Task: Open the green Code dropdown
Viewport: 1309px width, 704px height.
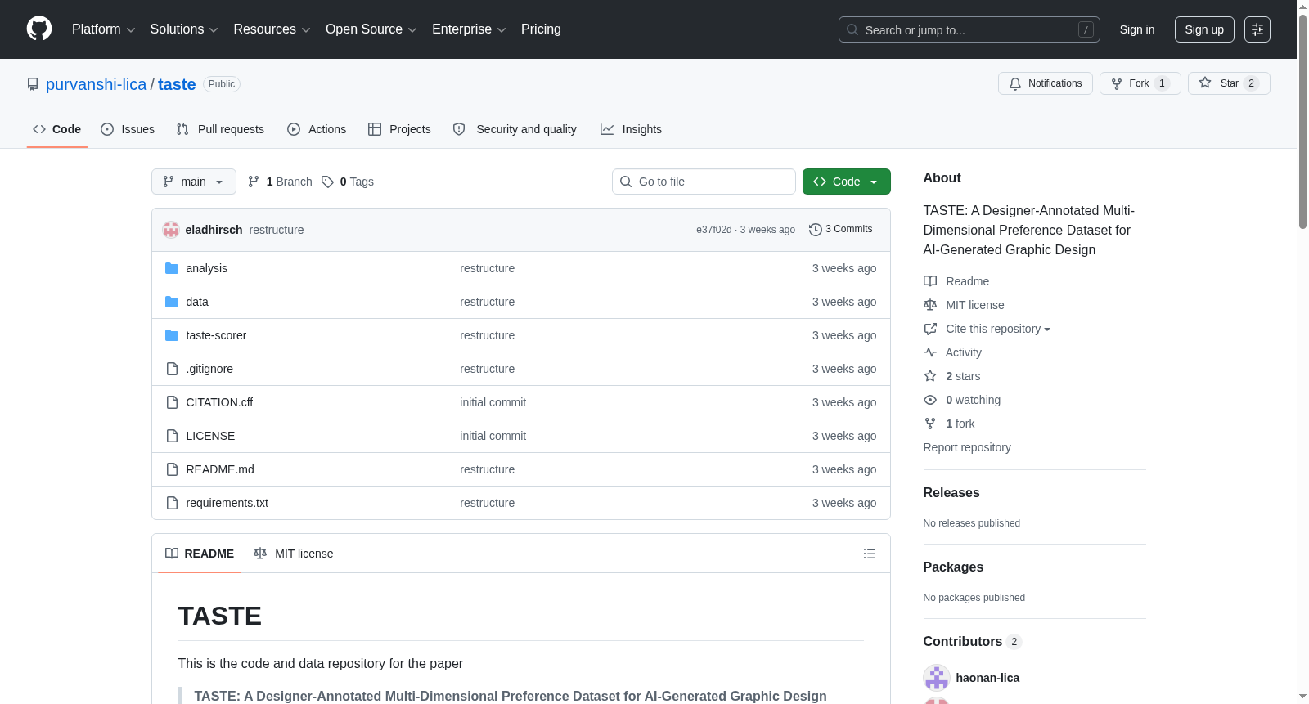Action: (x=847, y=182)
